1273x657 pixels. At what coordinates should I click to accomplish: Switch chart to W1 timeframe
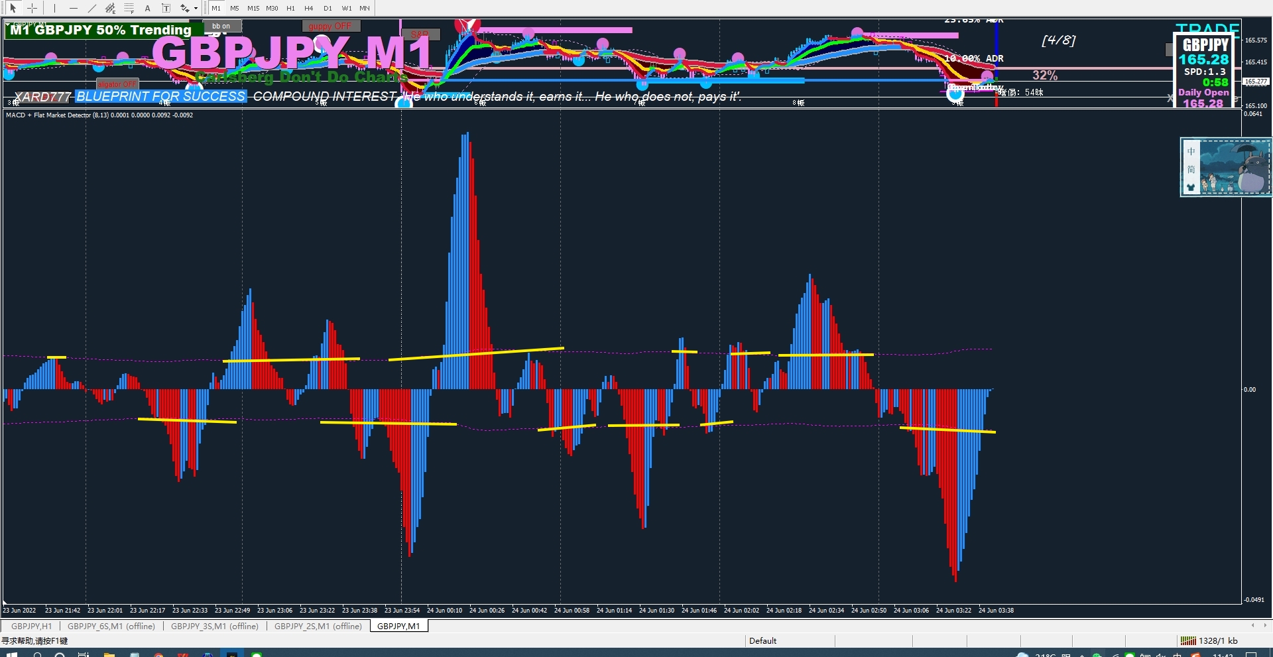(x=346, y=8)
